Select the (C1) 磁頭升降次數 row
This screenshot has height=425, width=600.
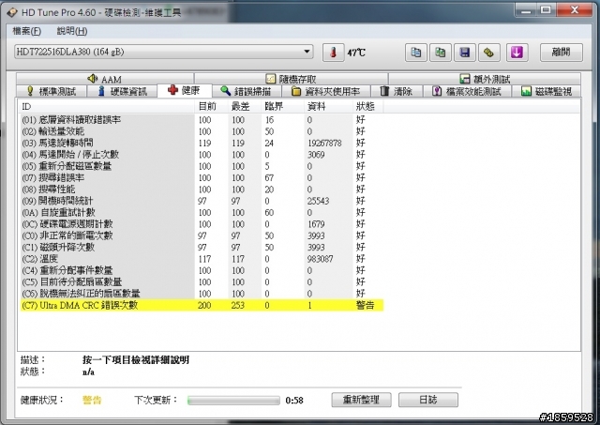point(202,248)
